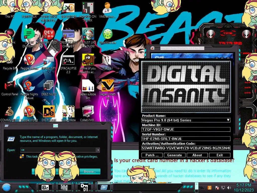
Task: Select the japan suicide sim icon
Action: click(x=88, y=89)
